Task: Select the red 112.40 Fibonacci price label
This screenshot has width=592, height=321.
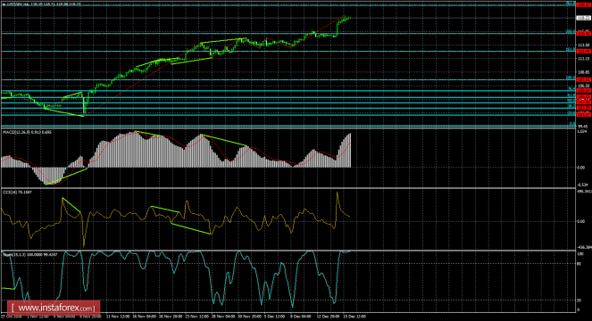Action: 583,51
